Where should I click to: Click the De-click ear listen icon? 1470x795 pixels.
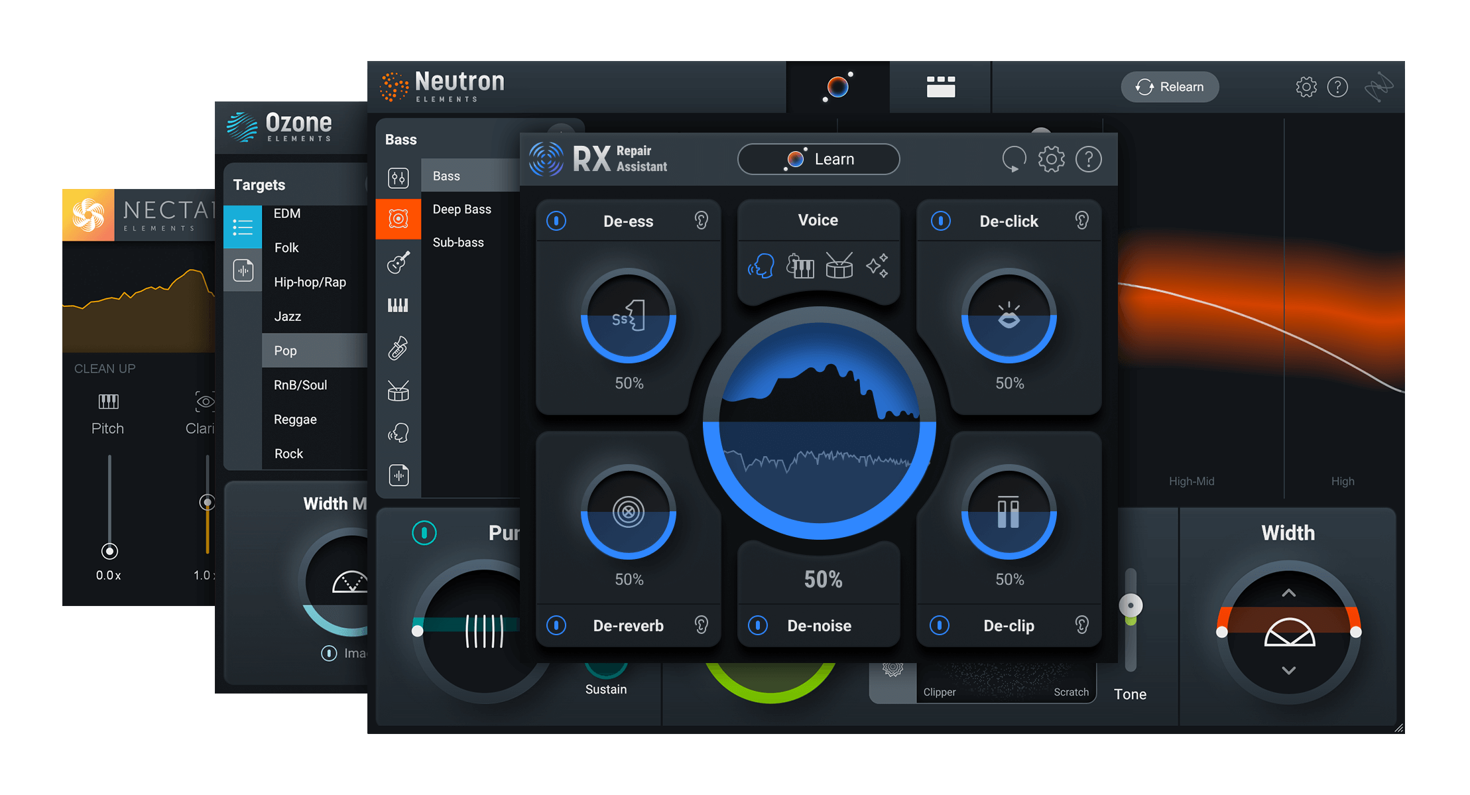point(1081,220)
